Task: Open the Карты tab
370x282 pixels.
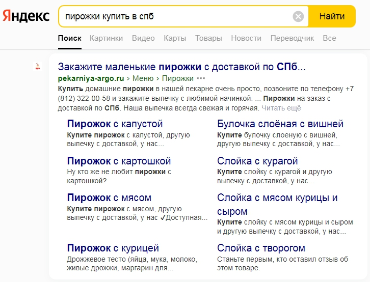Action: click(x=175, y=38)
